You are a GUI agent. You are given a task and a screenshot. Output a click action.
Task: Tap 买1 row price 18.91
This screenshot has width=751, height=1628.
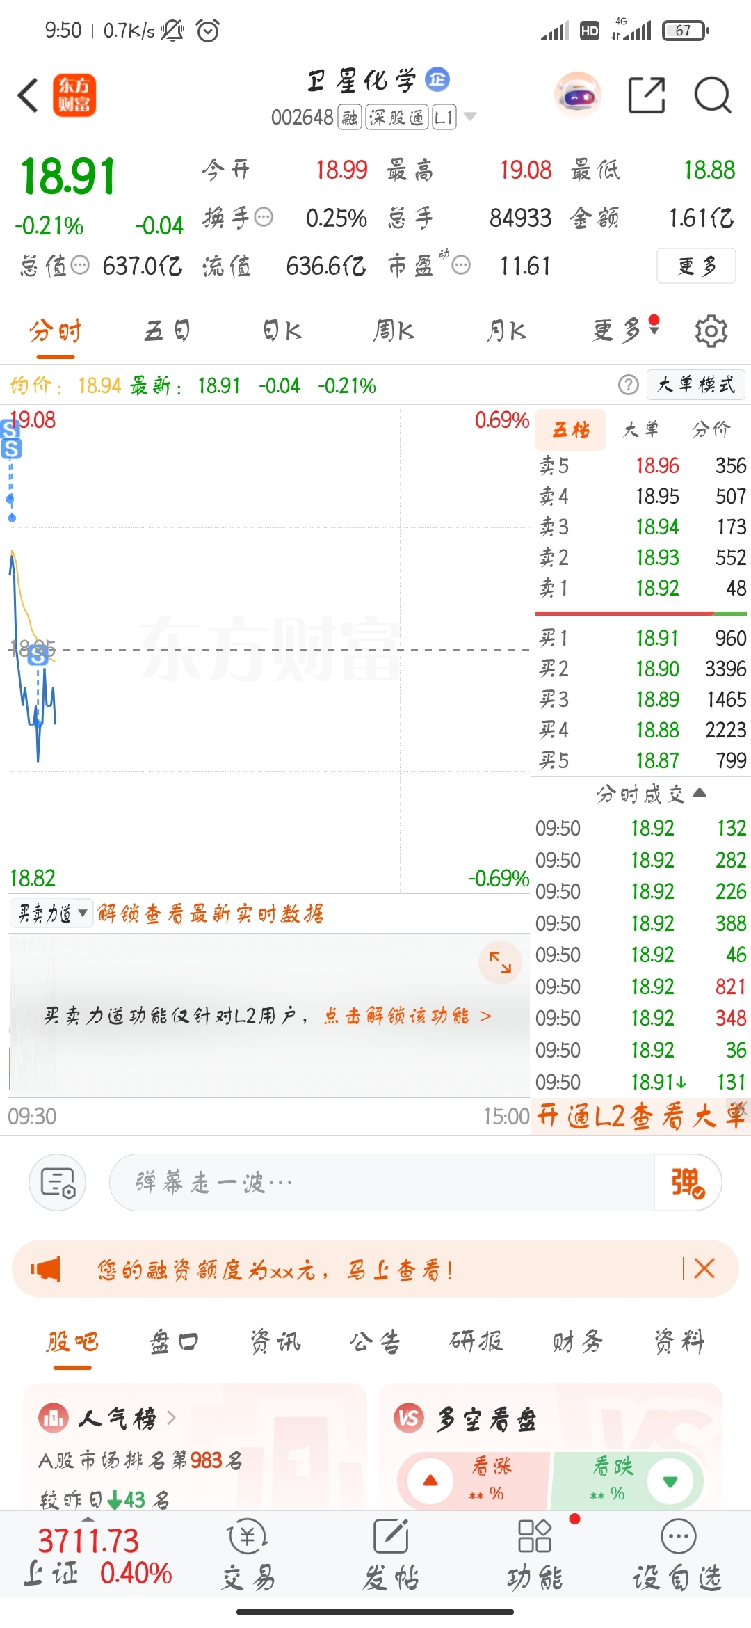coord(656,638)
